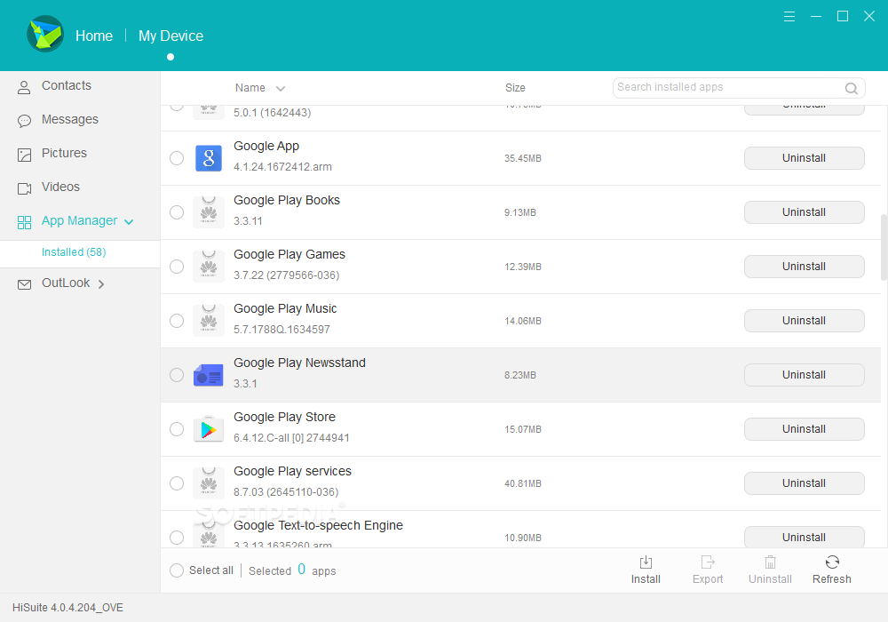Image resolution: width=888 pixels, height=622 pixels.
Task: Toggle the Select all radio button
Action: pyautogui.click(x=177, y=570)
